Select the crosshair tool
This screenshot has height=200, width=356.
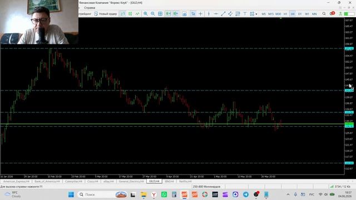coord(200,14)
